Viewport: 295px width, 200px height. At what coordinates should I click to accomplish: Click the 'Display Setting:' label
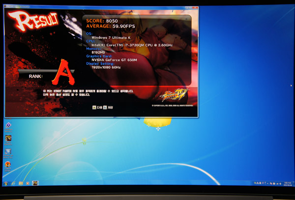click(100, 63)
